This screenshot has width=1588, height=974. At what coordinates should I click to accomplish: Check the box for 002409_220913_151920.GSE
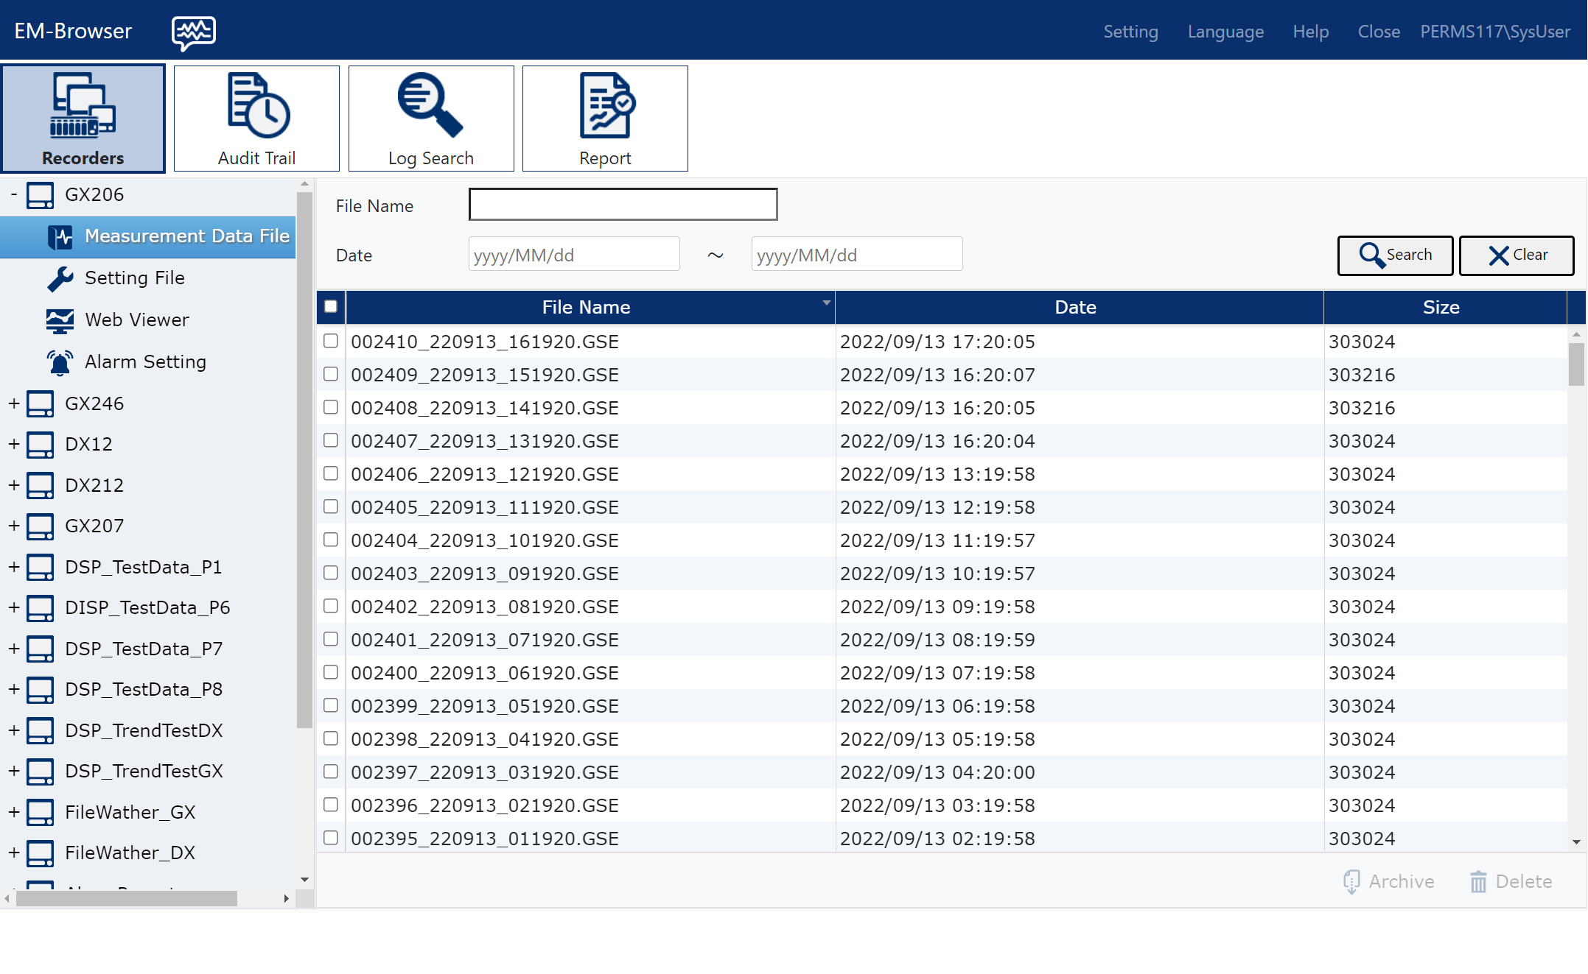click(331, 374)
